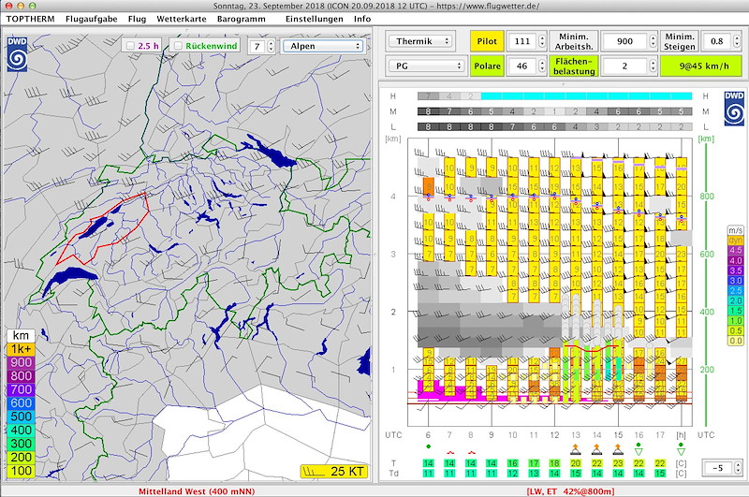Viewport: 749px width, 497px height.
Task: Click the stepper arrows of the Flächenbelastung 2 field
Action: tap(653, 66)
